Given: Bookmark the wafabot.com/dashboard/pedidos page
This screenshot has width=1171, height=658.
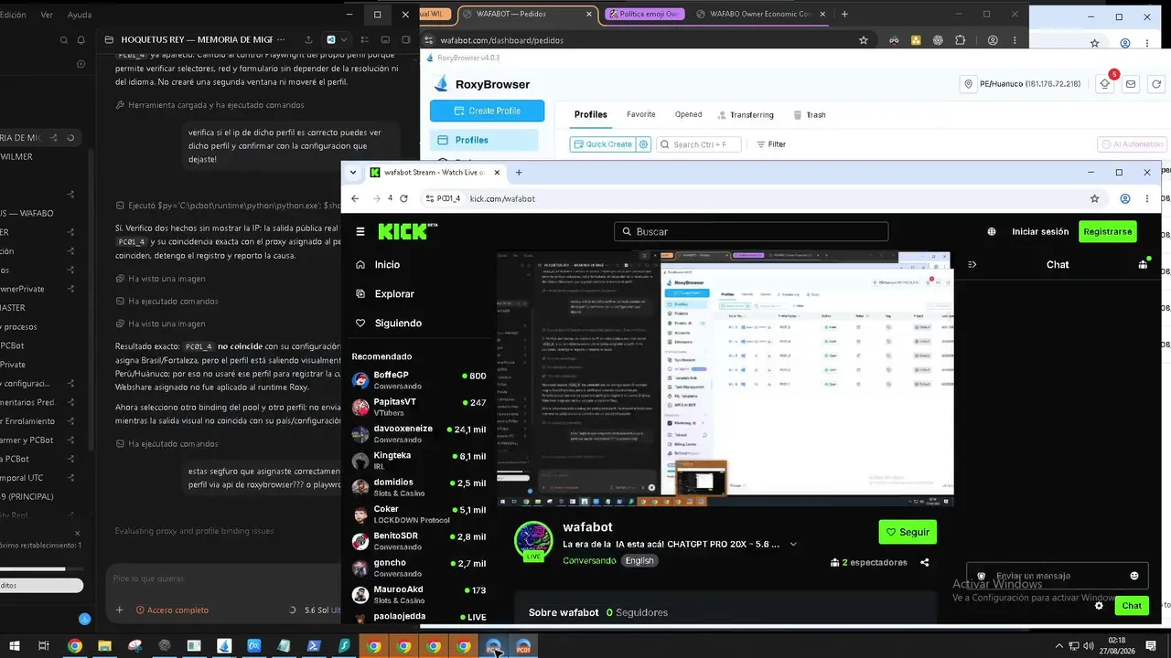Looking at the screenshot, I should [x=863, y=40].
